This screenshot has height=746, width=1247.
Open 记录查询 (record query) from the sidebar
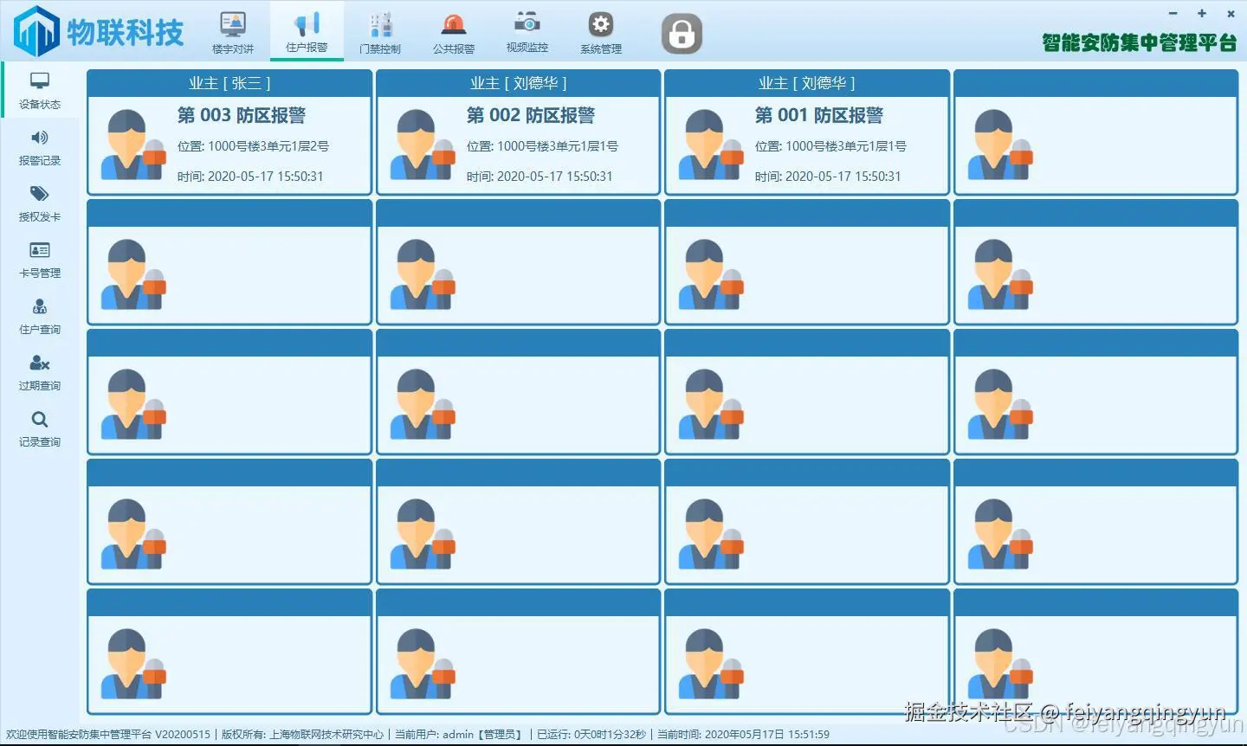(39, 429)
